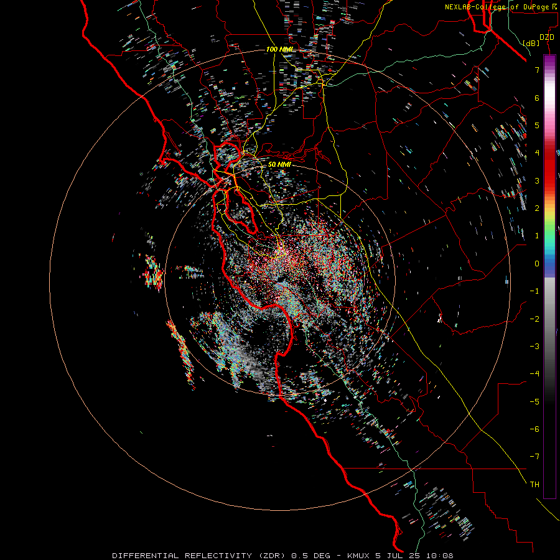
Task: Click the "TH" threshold label on the scale
Action: (534, 485)
